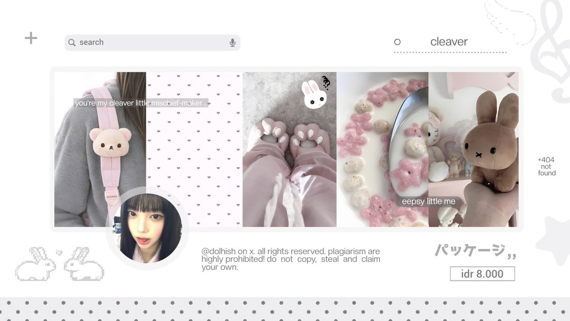Image resolution: width=570 pixels, height=321 pixels.
Task: Select the small circle next to cleaver
Action: point(397,42)
